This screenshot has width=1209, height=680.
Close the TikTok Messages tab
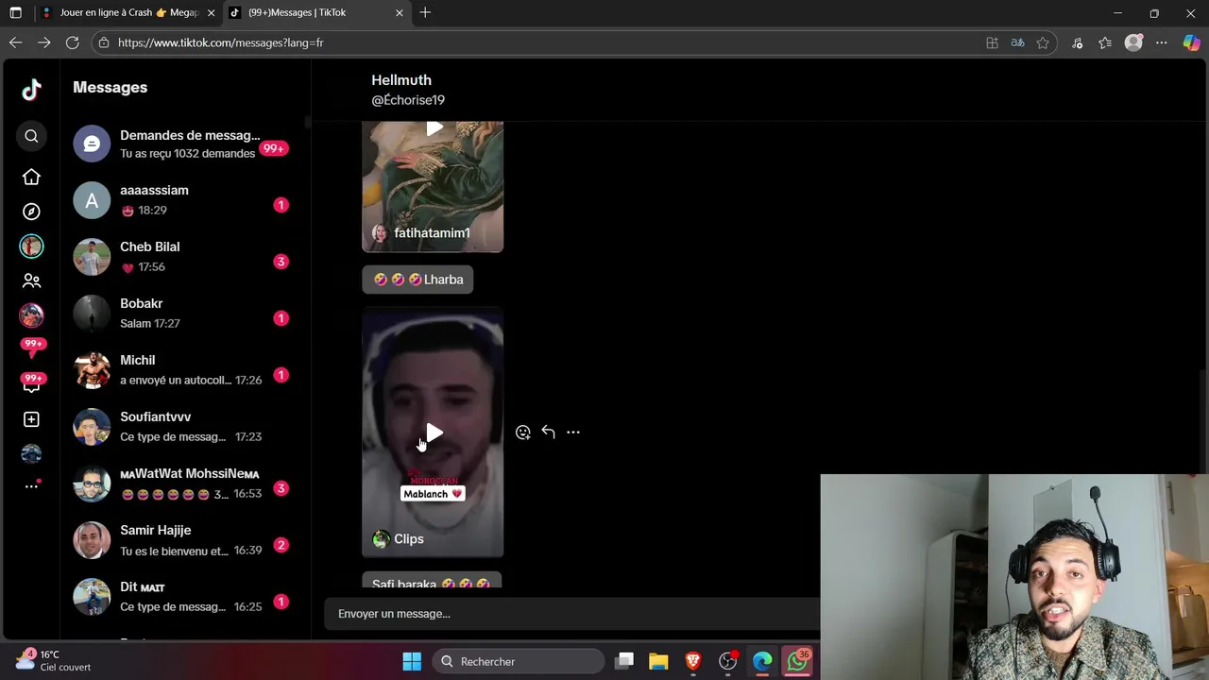coord(399,12)
